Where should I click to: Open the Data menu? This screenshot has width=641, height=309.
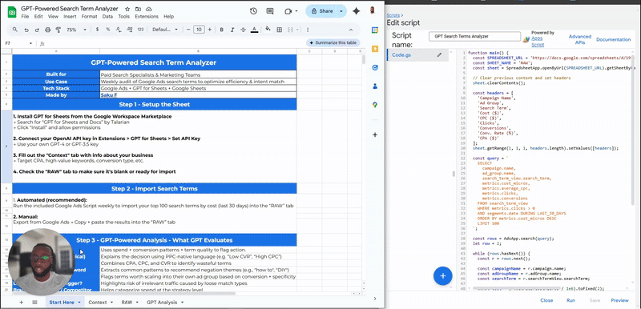[107, 17]
